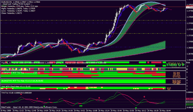The image size is (193, 112).
Task: Select the Close Yesterday 1.36273 line
Action: point(11,13)
